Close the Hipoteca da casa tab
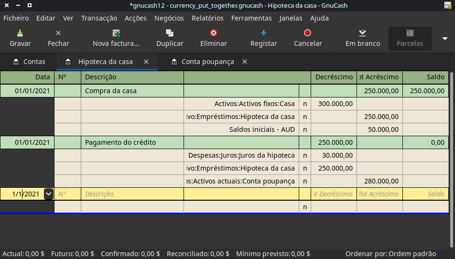This screenshot has height=259, width=455. point(146,62)
